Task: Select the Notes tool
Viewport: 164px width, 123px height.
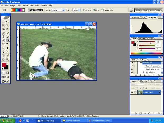Action: click(x=3, y=56)
